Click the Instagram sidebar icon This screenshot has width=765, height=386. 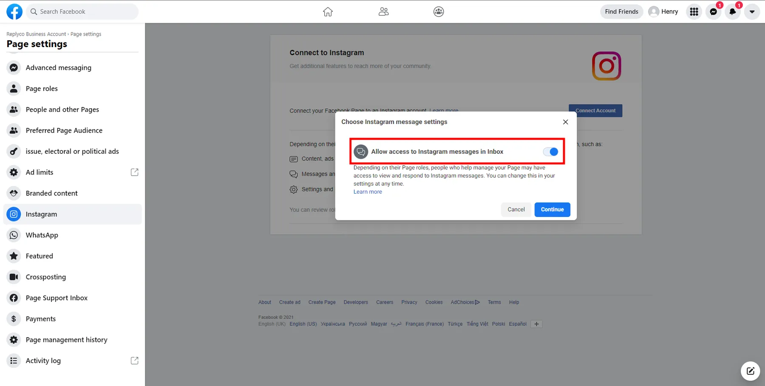(x=14, y=214)
